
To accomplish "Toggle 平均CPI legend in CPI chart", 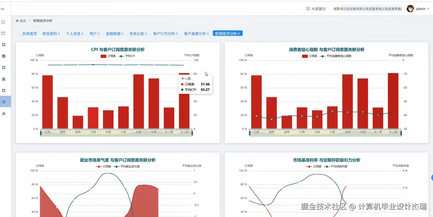I will coord(127,56).
